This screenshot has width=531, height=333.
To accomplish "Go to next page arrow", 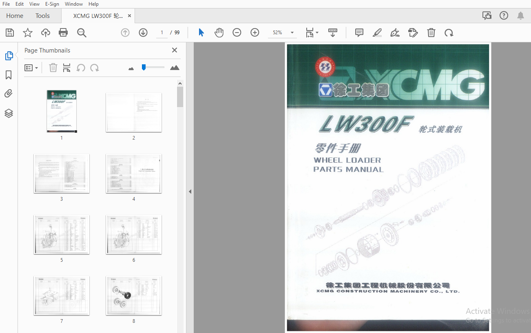I will point(143,33).
